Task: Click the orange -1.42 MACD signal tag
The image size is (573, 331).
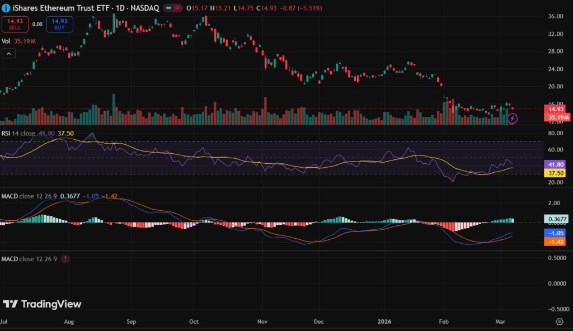Action: [556, 241]
